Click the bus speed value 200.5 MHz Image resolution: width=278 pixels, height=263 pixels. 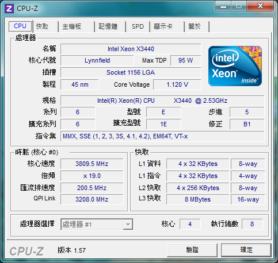click(92, 188)
